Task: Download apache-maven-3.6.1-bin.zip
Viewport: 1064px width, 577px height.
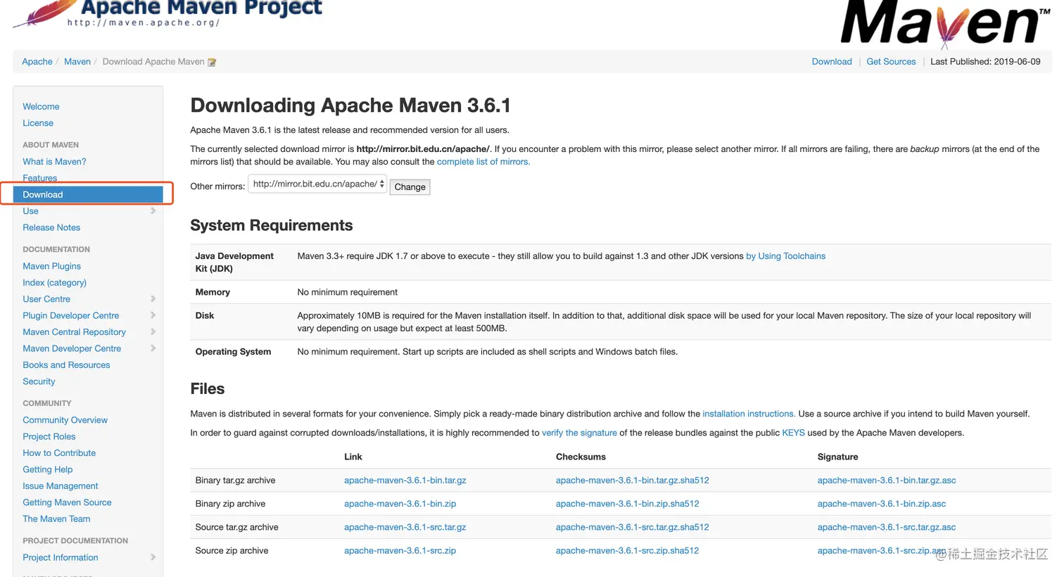Action: 400,504
